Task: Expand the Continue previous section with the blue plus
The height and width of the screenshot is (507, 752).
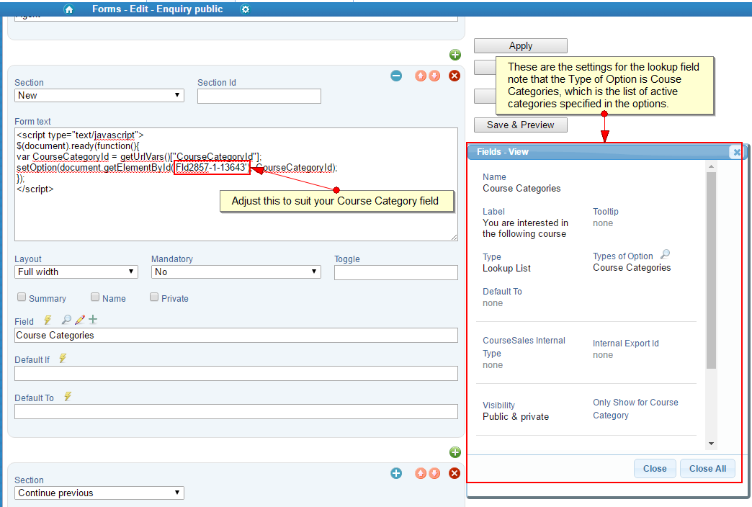Action: pos(396,473)
